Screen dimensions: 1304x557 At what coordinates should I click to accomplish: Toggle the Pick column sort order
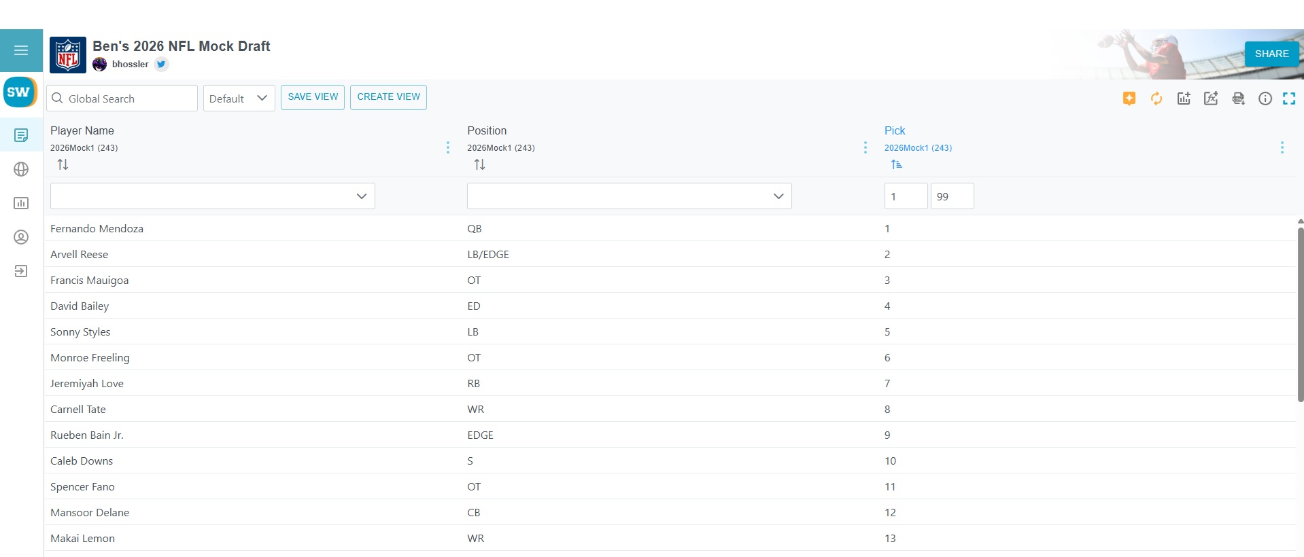tap(896, 164)
